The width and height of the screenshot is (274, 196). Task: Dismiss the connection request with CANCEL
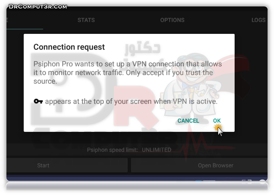188,121
